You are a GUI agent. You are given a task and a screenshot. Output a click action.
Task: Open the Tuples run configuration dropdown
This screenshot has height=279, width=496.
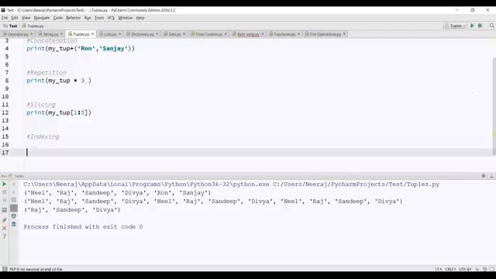(455, 26)
